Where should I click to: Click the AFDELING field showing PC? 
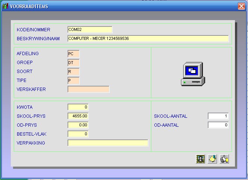point(73,54)
